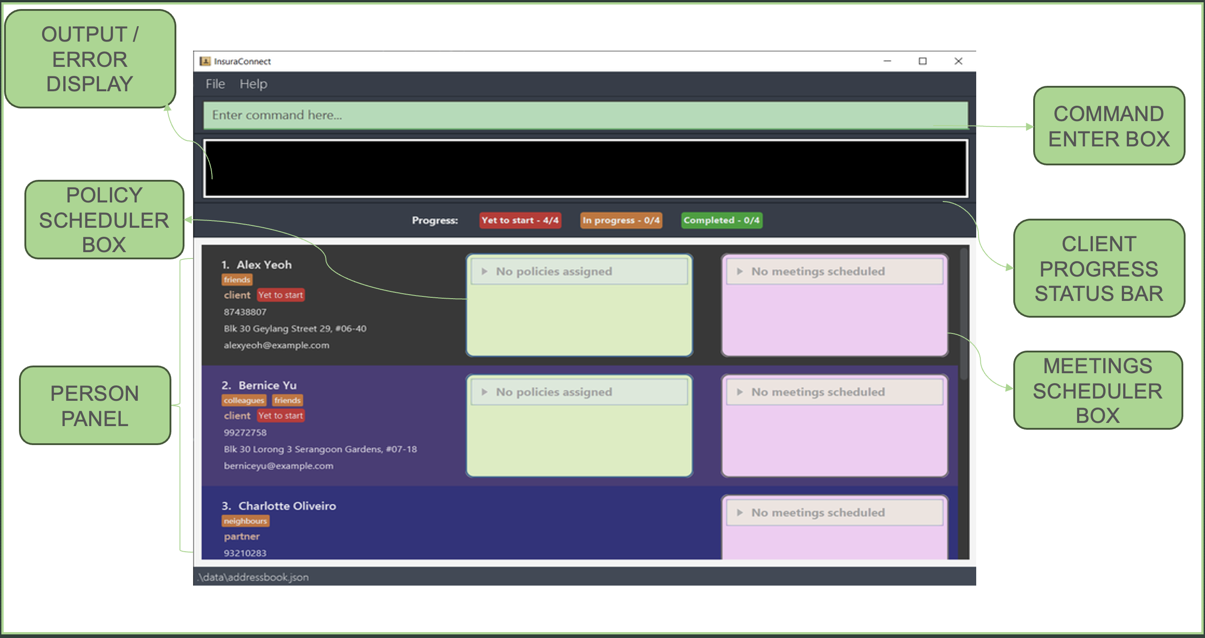Click Alex Yeoh's 'friends' tag
This screenshot has width=1205, height=638.
pos(237,280)
